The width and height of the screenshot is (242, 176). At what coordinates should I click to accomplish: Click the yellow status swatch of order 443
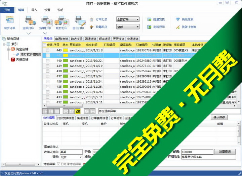click(x=65, y=50)
